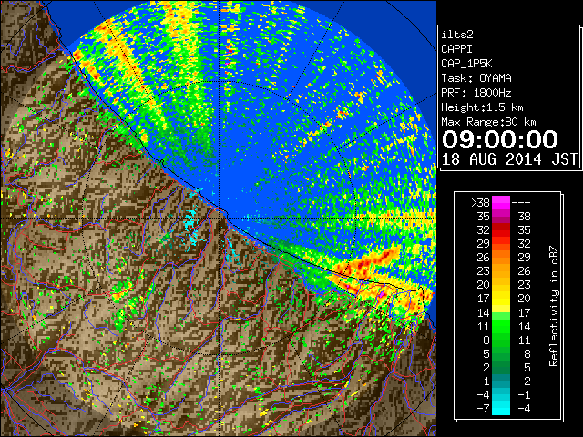583x437 pixels.
Task: Click the yellow 17 dBZ legend swatch
Action: point(501,299)
